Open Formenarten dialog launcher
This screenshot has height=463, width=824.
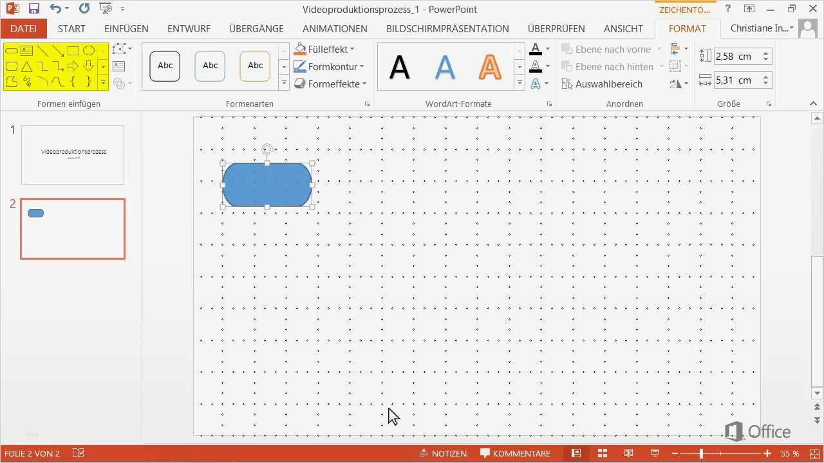point(368,104)
